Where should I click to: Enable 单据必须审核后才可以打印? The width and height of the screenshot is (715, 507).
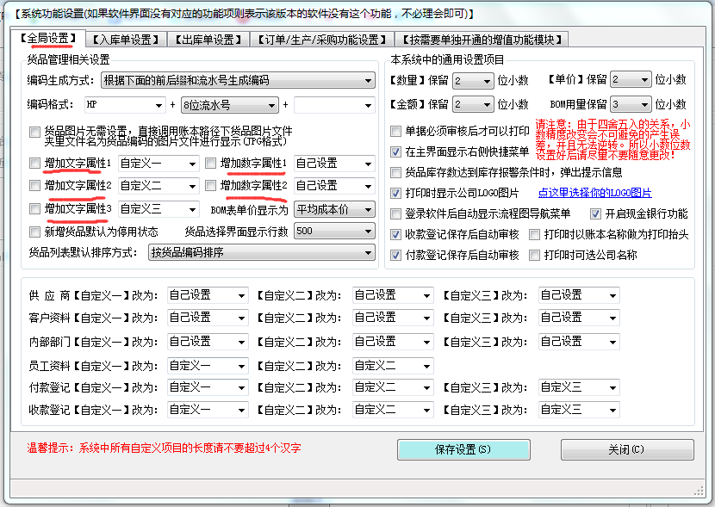pyautogui.click(x=396, y=131)
